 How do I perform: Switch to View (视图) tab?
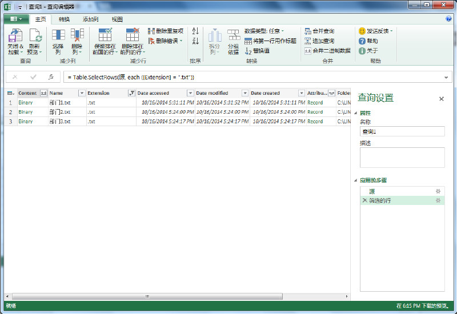(x=117, y=19)
